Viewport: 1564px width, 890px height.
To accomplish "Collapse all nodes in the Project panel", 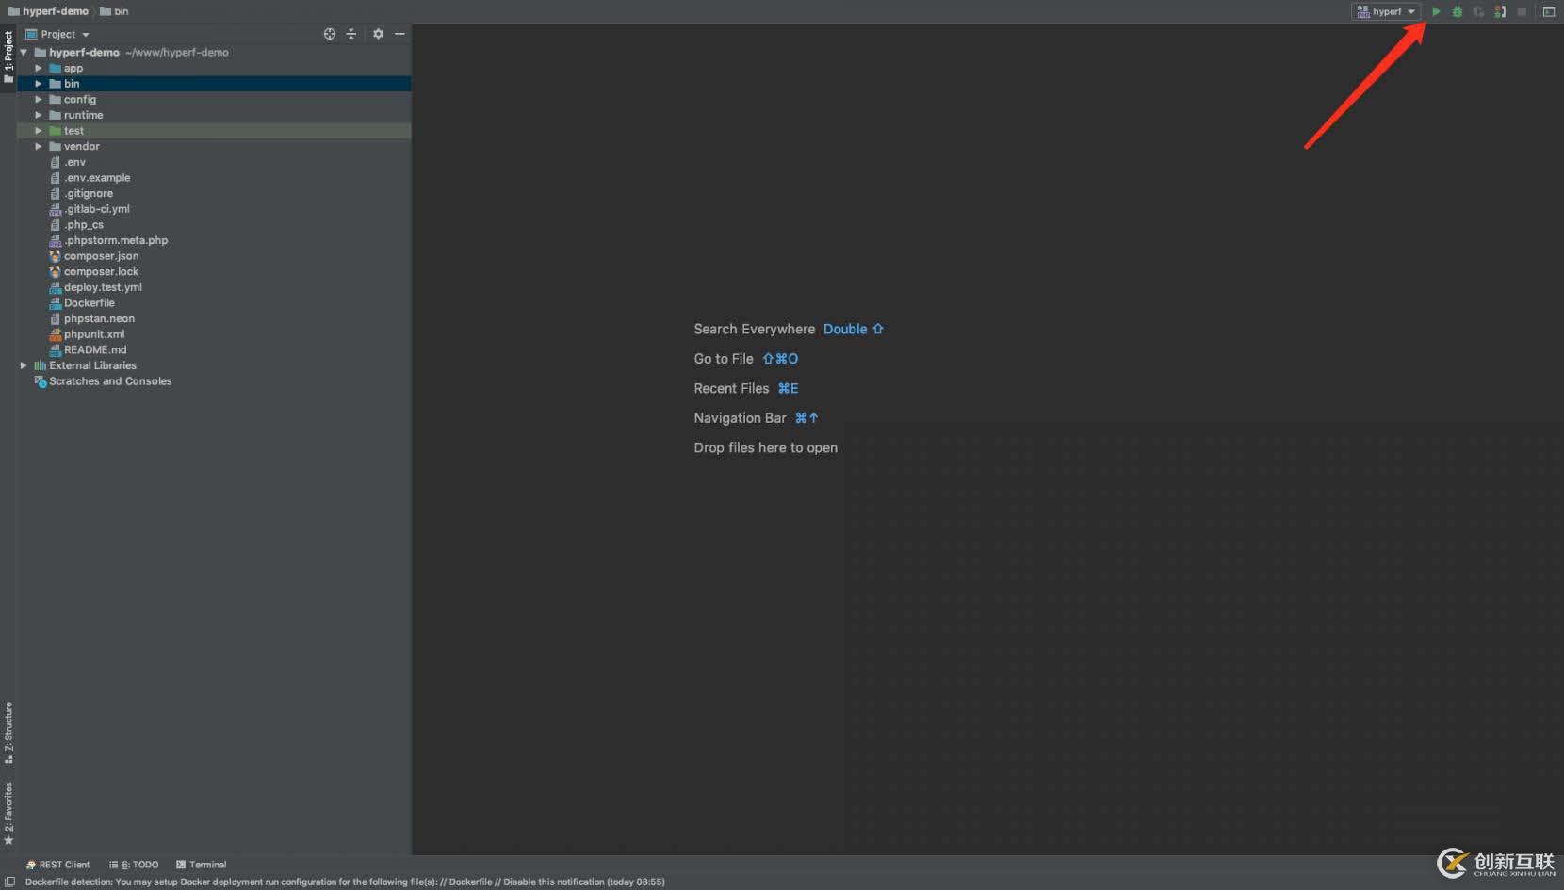I will click(351, 34).
